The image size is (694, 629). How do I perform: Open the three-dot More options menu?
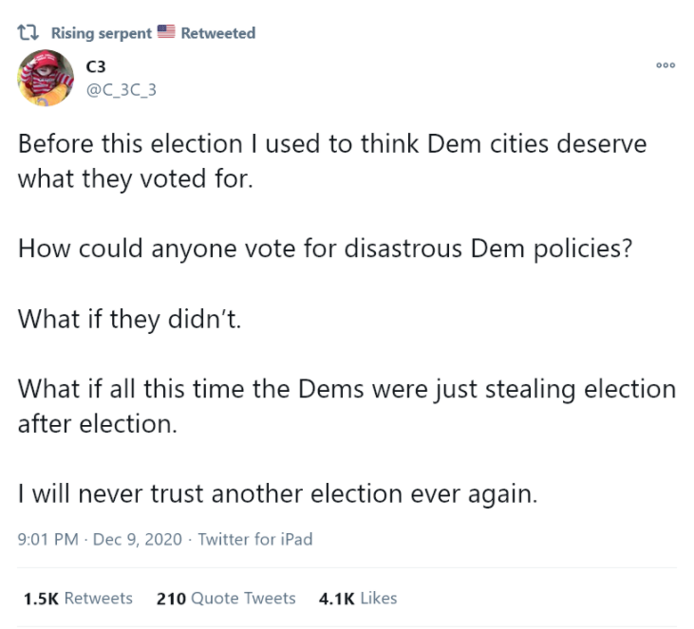665,65
